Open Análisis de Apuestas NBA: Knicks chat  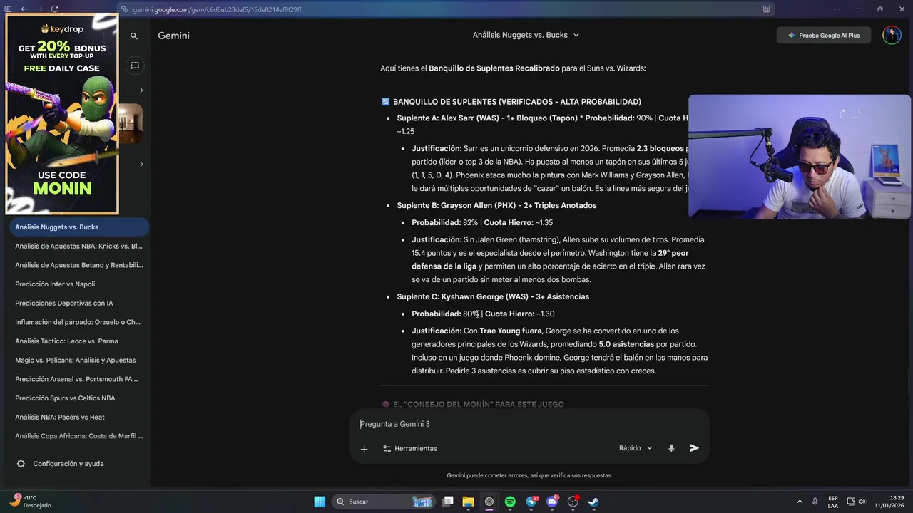click(x=78, y=246)
